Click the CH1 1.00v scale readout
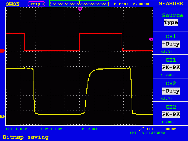 18,129
